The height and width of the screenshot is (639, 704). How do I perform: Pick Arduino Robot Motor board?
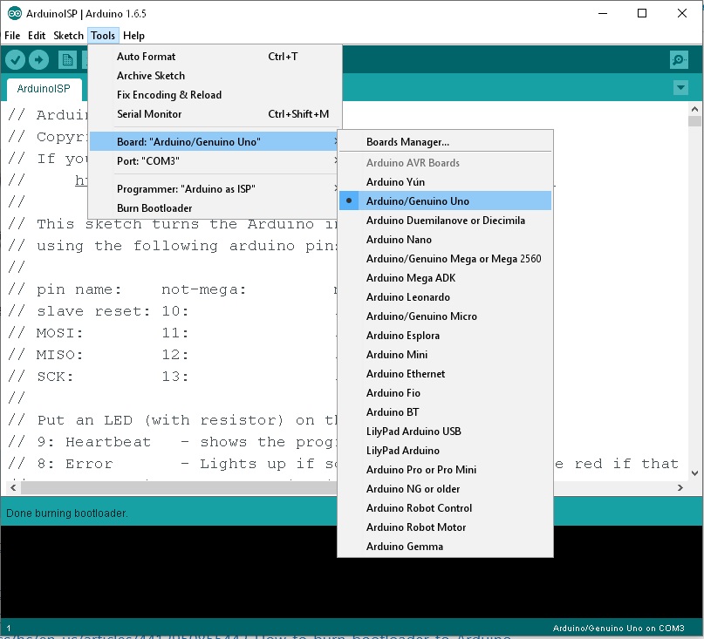[x=445, y=527]
